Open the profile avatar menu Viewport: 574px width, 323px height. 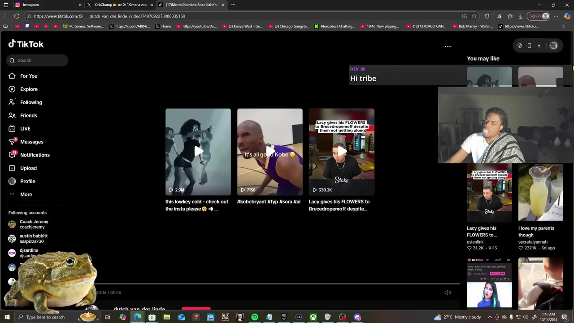point(553,45)
